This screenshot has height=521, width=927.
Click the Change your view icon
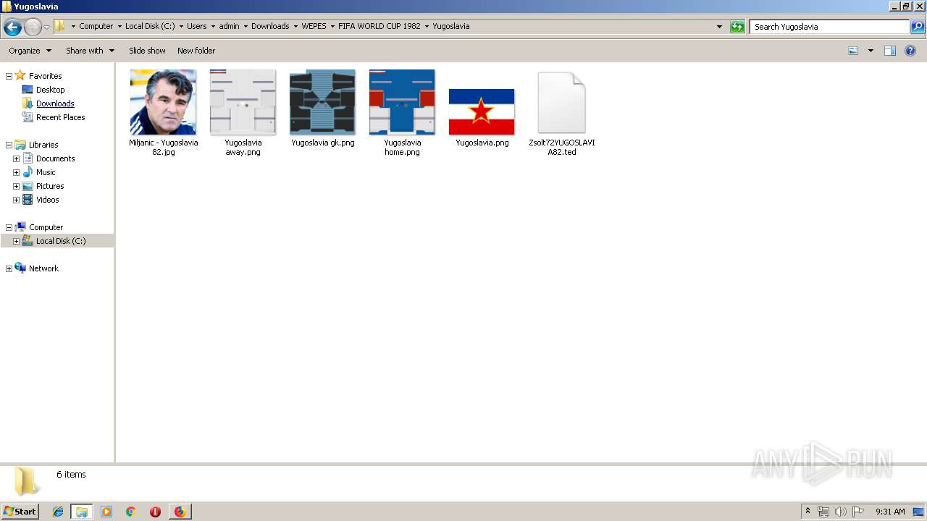pyautogui.click(x=853, y=51)
